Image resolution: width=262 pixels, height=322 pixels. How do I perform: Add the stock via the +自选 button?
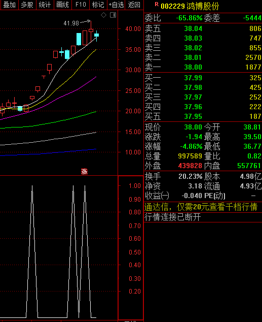point(116,5)
